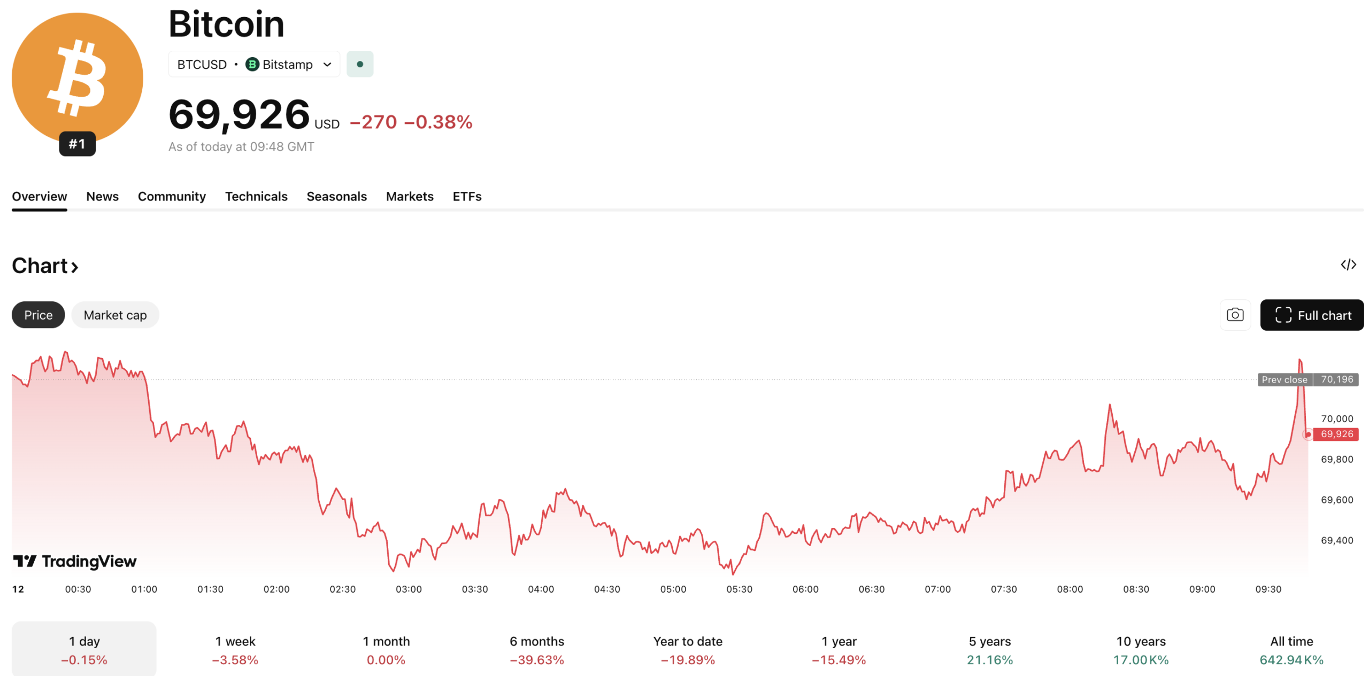Click the Bitcoin title heading

[x=226, y=24]
